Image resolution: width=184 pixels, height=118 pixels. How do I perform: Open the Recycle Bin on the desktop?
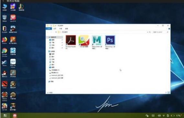pyautogui.click(x=5, y=18)
